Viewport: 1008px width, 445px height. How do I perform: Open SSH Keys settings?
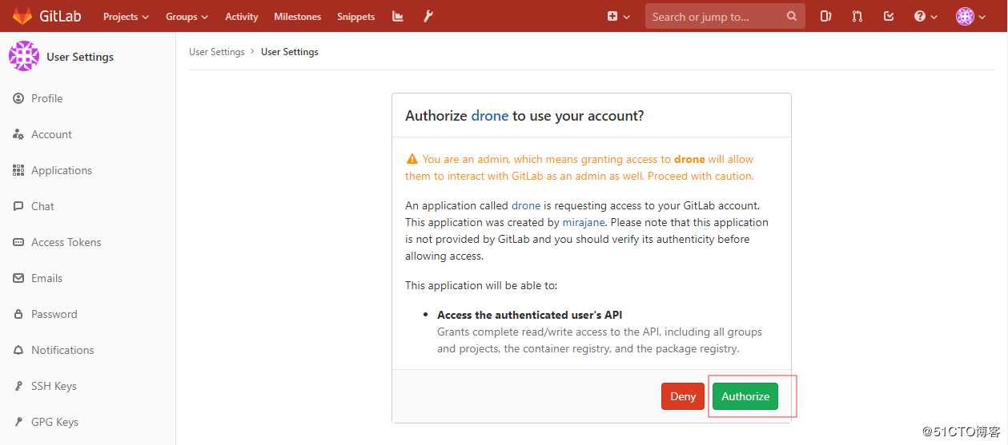pos(54,386)
